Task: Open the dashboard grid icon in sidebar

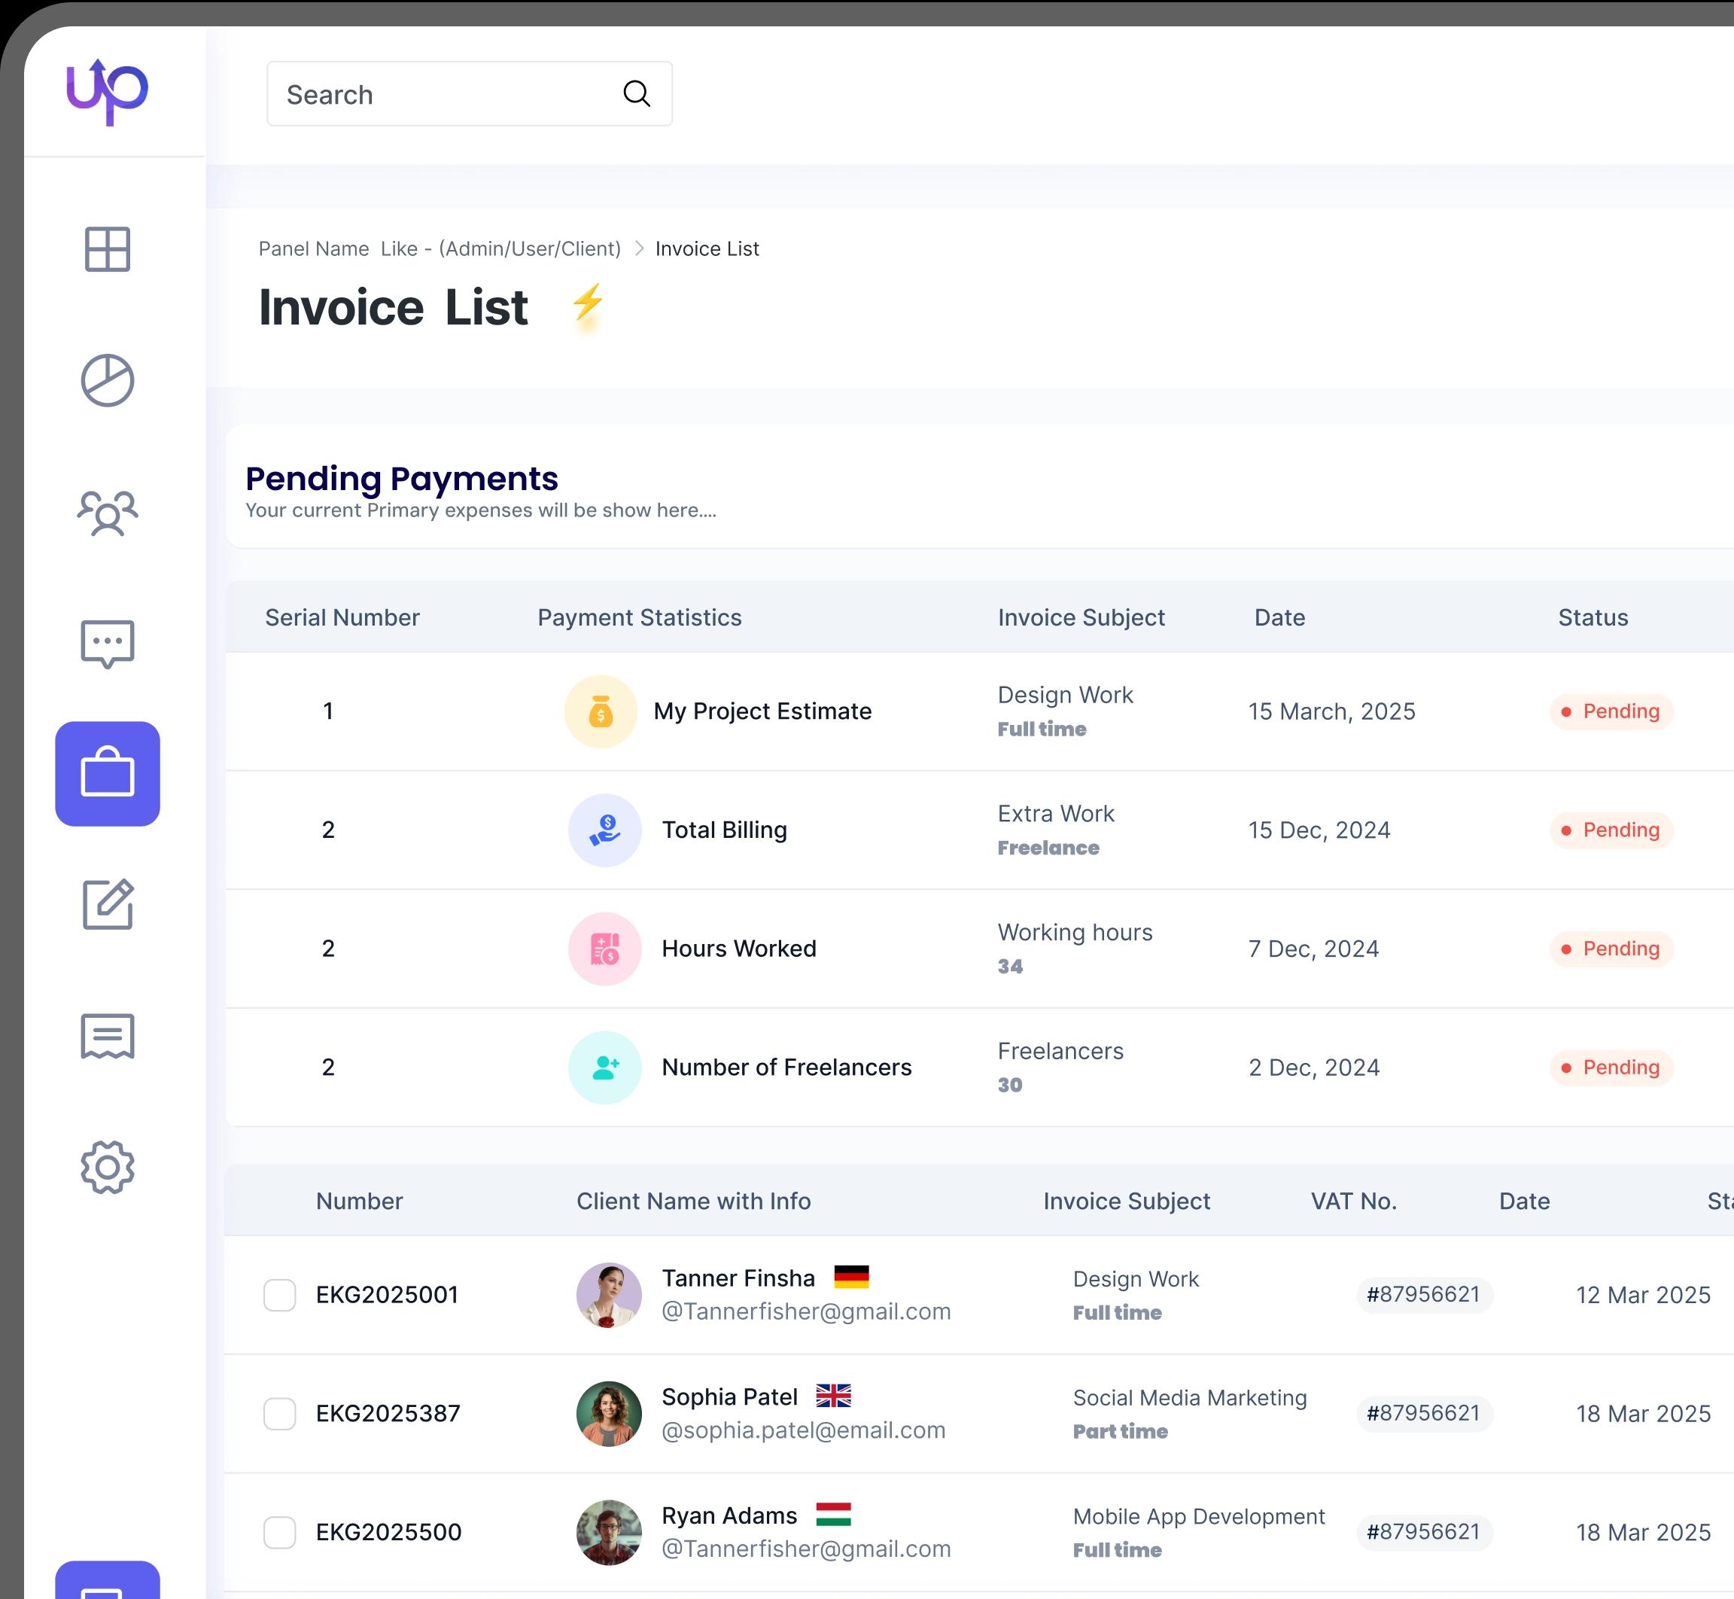Action: (107, 249)
